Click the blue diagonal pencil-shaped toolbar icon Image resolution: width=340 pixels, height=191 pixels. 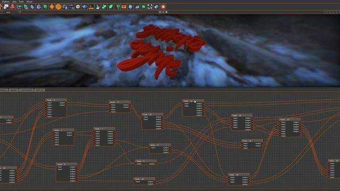click(32, 7)
